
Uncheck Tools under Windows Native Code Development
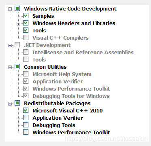(x=26, y=30)
